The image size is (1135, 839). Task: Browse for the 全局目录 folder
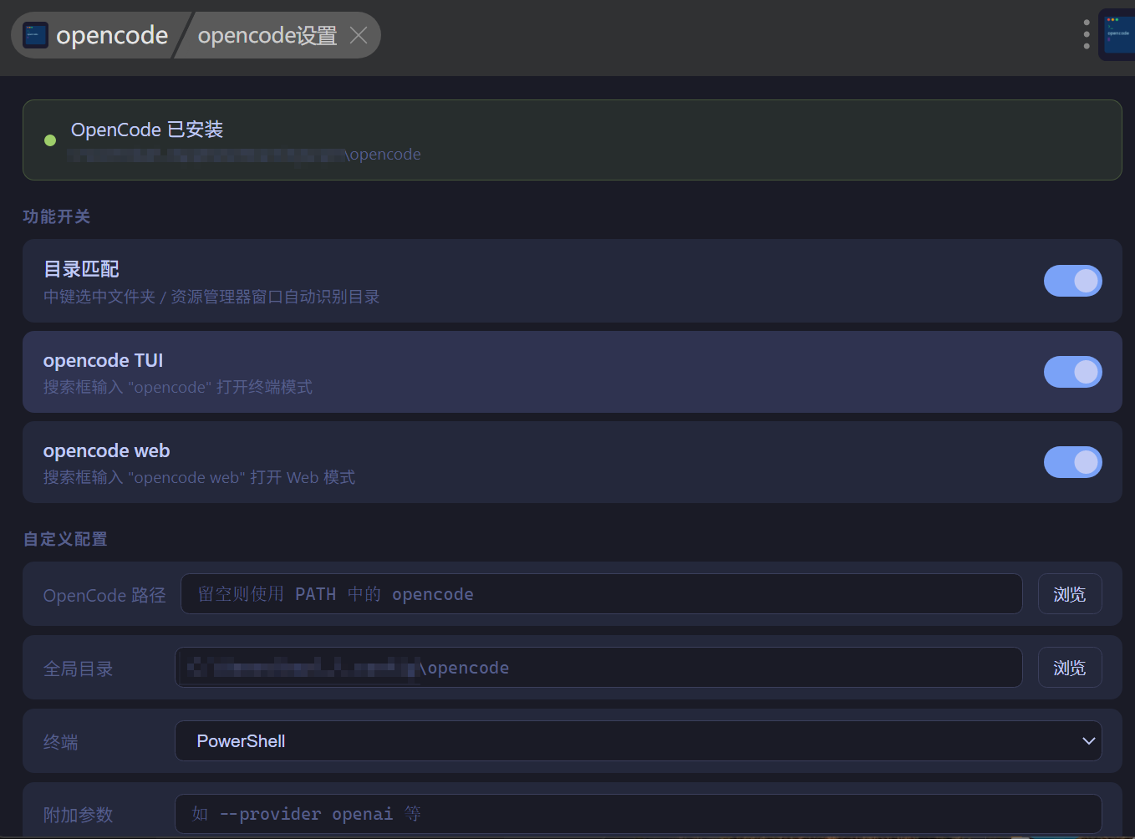(1070, 668)
